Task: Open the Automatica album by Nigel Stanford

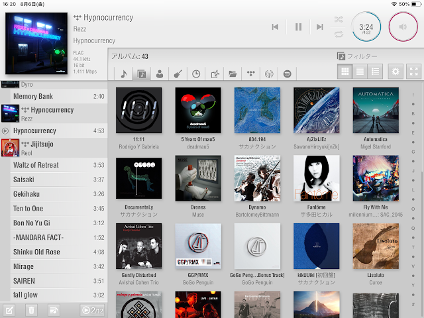Action: click(376, 111)
